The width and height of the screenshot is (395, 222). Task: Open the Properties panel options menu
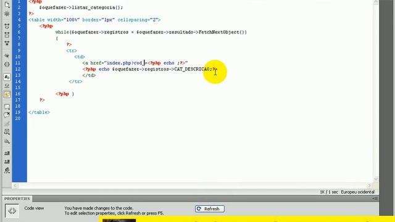[375, 199]
